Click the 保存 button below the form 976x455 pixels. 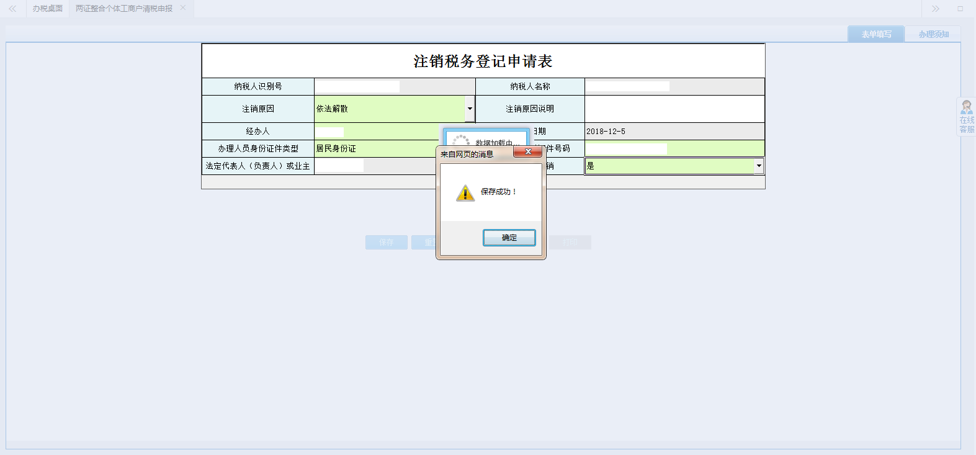click(386, 242)
